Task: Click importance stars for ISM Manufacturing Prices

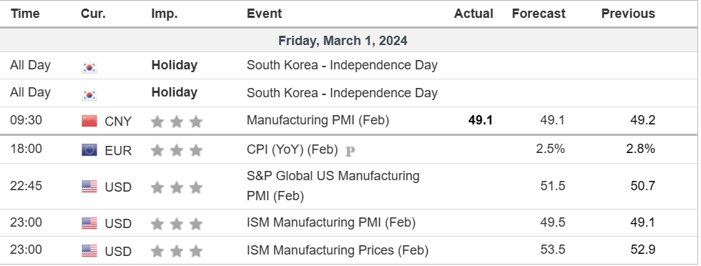Action: coord(177,251)
